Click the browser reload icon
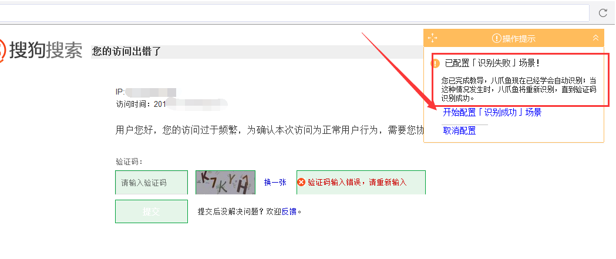The width and height of the screenshot is (616, 259). pyautogui.click(x=603, y=13)
